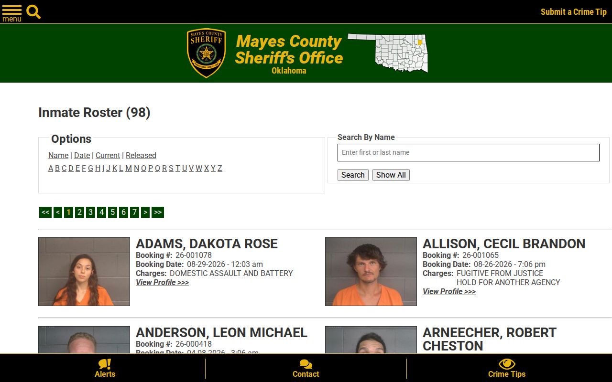Click the name ALLISON, CECIL BRANDON
Image resolution: width=612 pixels, height=382 pixels.
[x=504, y=244]
